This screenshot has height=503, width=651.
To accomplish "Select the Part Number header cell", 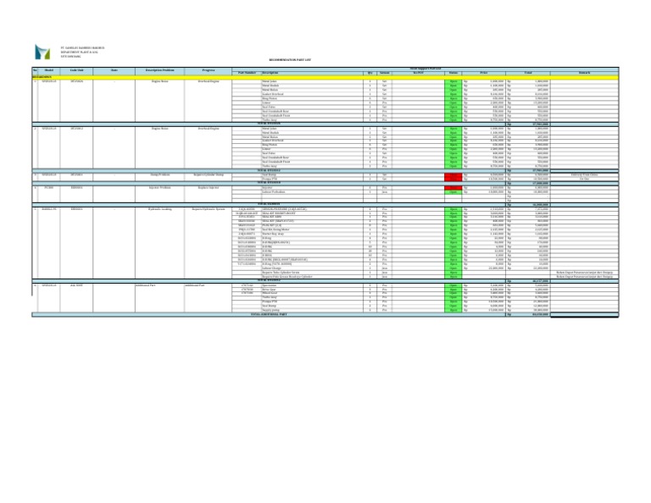I will [x=247, y=73].
